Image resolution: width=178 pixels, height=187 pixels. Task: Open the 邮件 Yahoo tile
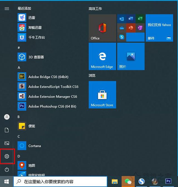tap(159, 28)
